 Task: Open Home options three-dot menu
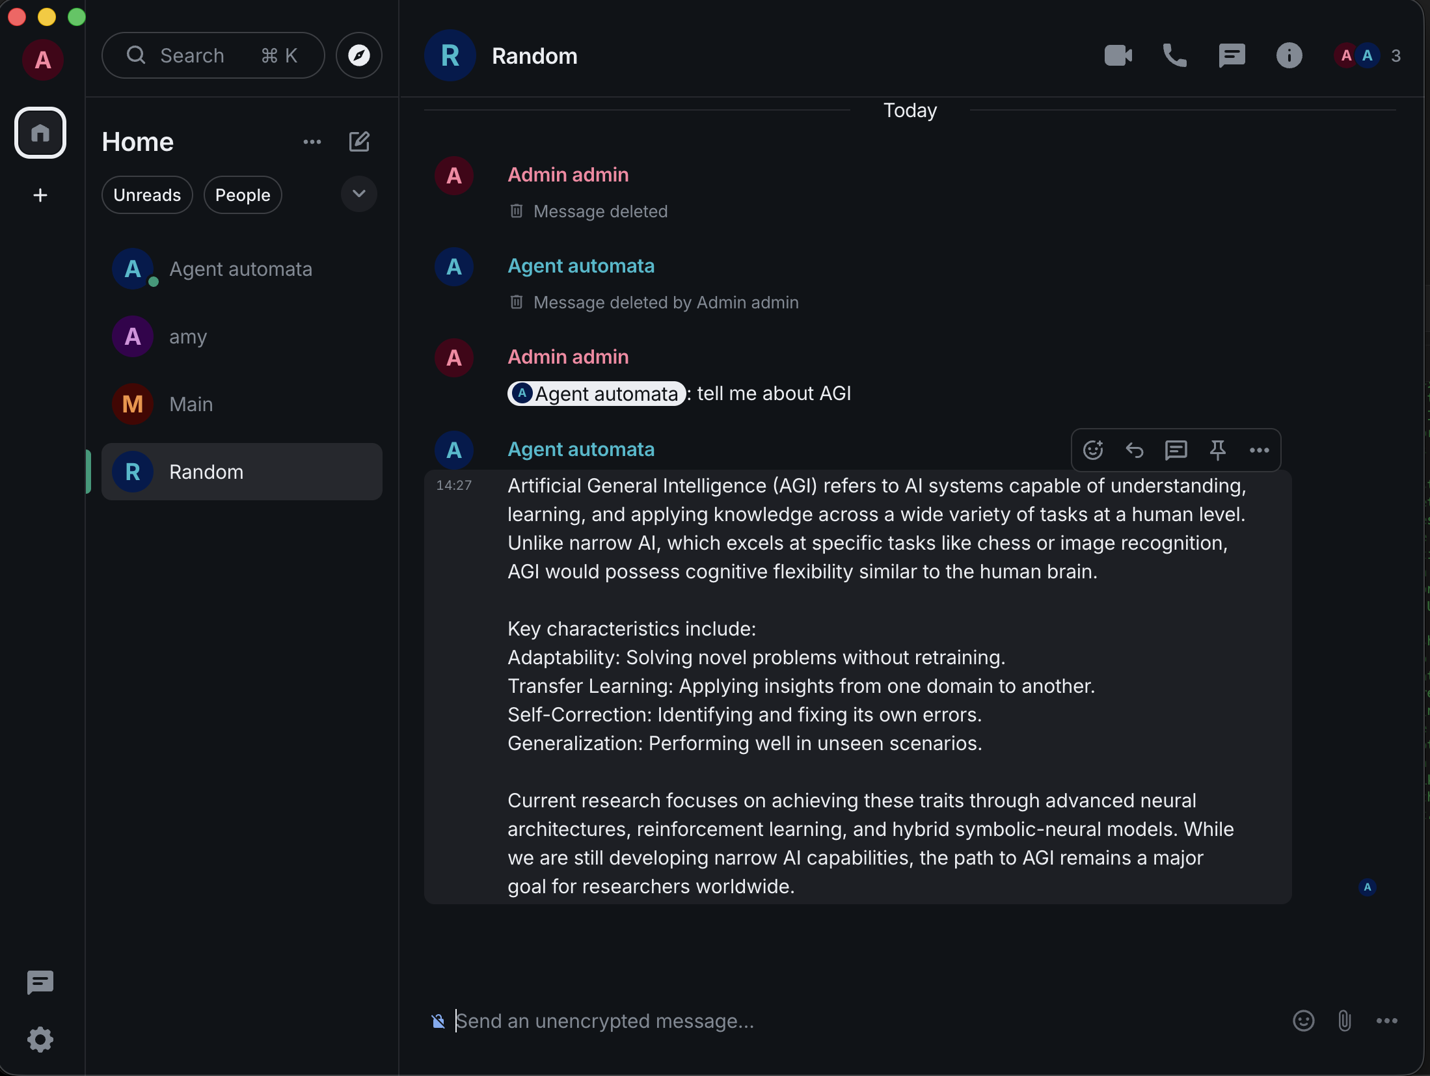coord(312,142)
